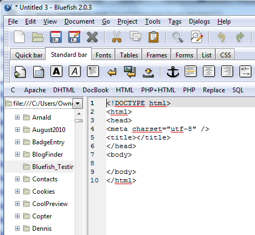Open a file using the folder icon
The image size is (255, 235).
(x=38, y=37)
